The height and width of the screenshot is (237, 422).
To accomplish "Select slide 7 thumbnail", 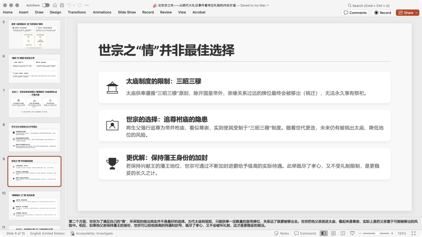I will point(34,103).
